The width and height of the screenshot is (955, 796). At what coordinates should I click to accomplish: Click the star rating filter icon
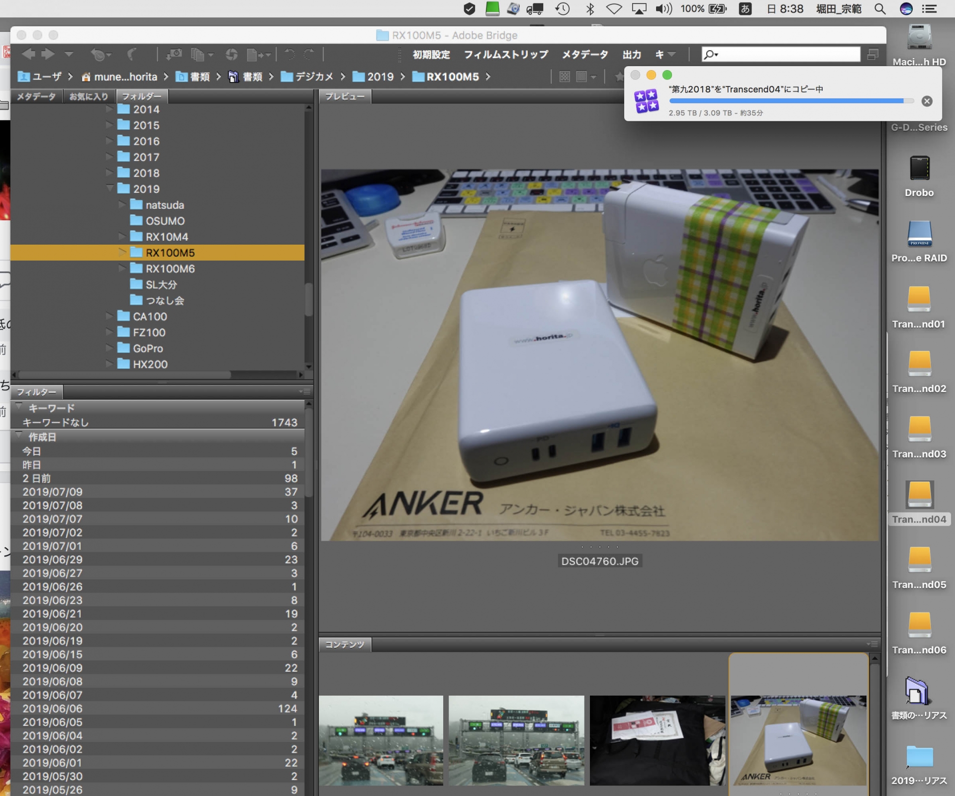click(x=619, y=77)
